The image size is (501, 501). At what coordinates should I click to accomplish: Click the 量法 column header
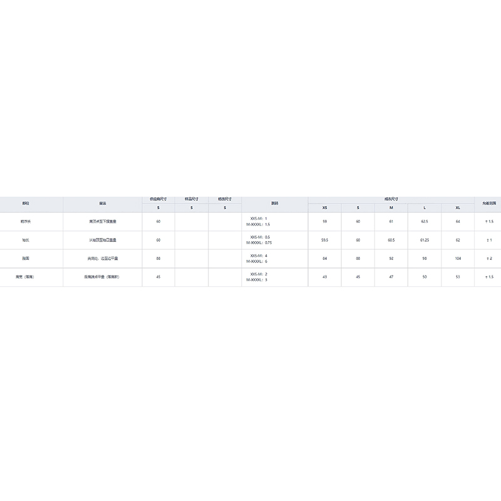pyautogui.click(x=102, y=204)
